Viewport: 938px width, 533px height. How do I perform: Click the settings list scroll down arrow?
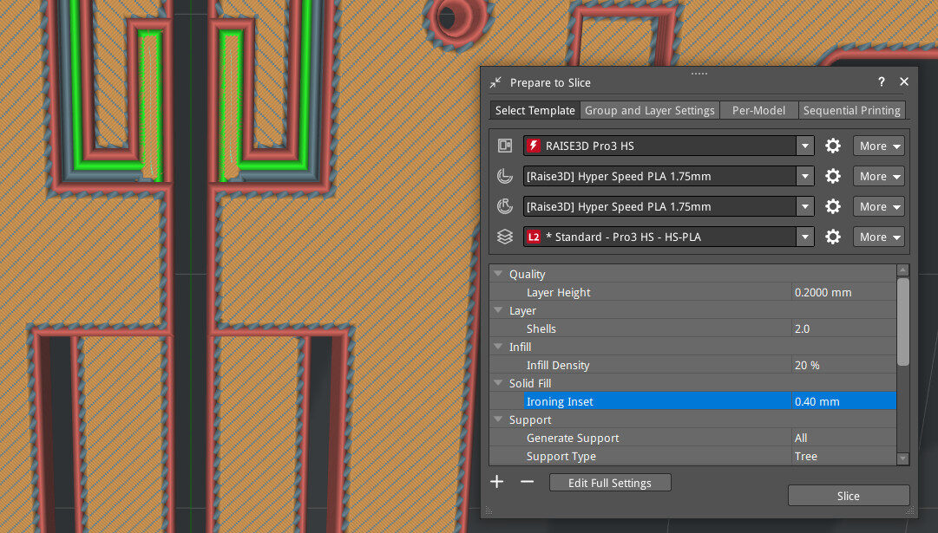(903, 458)
